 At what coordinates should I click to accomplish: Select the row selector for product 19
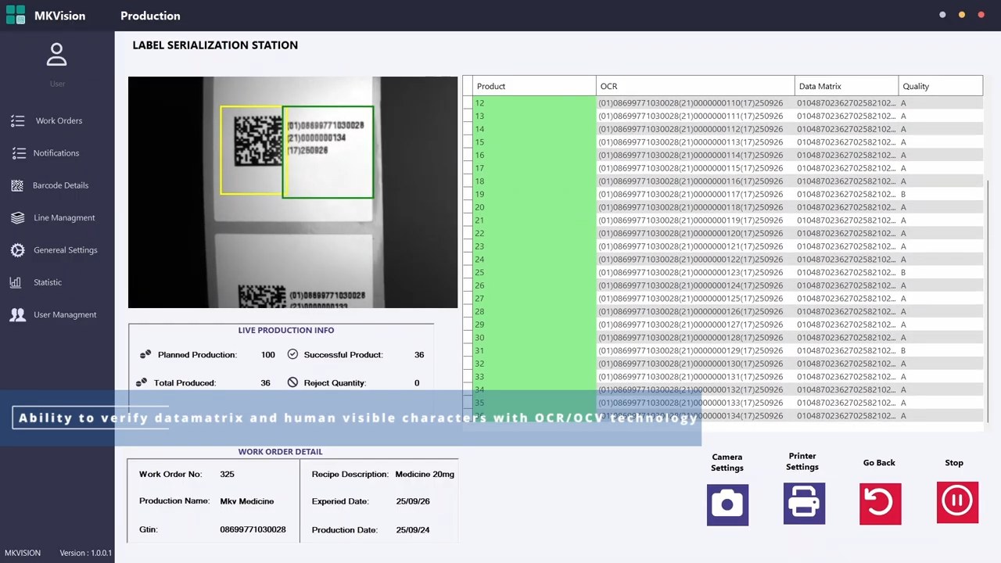click(x=468, y=194)
